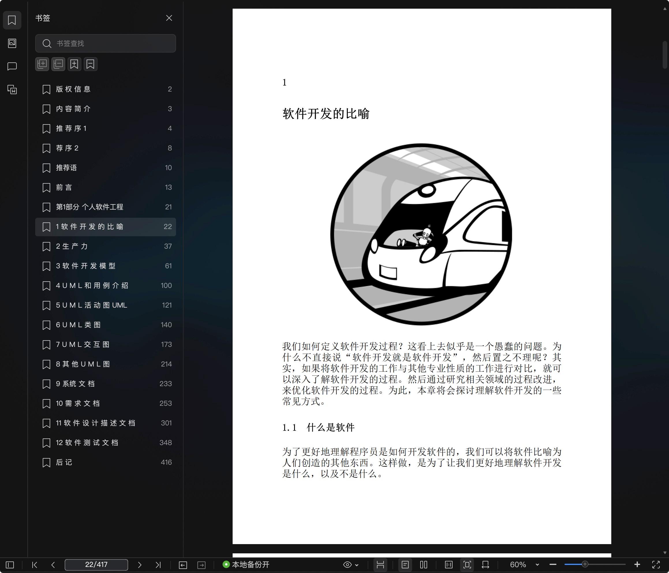669x573 pixels.
Task: Go to previous page arrow
Action: pos(53,565)
